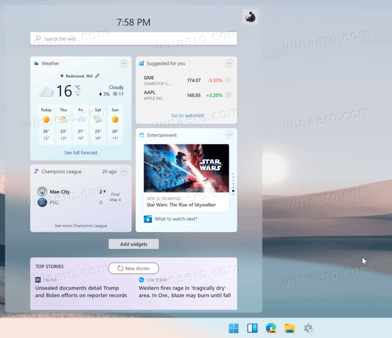Click the location marker beside Redmond
The width and height of the screenshot is (392, 338).
click(62, 76)
